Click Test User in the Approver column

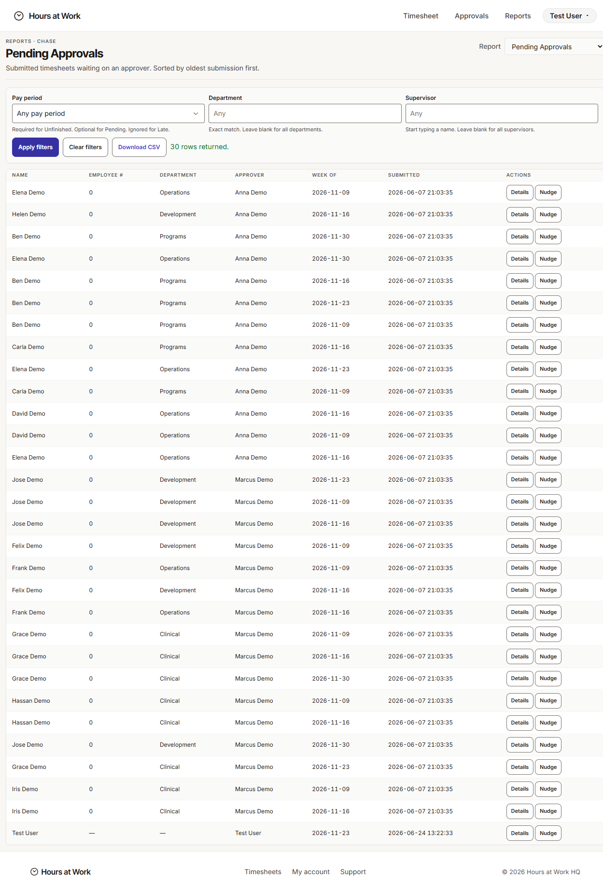point(248,833)
